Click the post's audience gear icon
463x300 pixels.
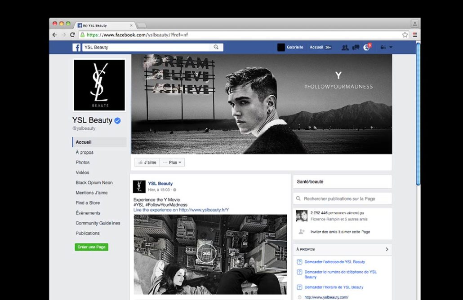coord(174,190)
